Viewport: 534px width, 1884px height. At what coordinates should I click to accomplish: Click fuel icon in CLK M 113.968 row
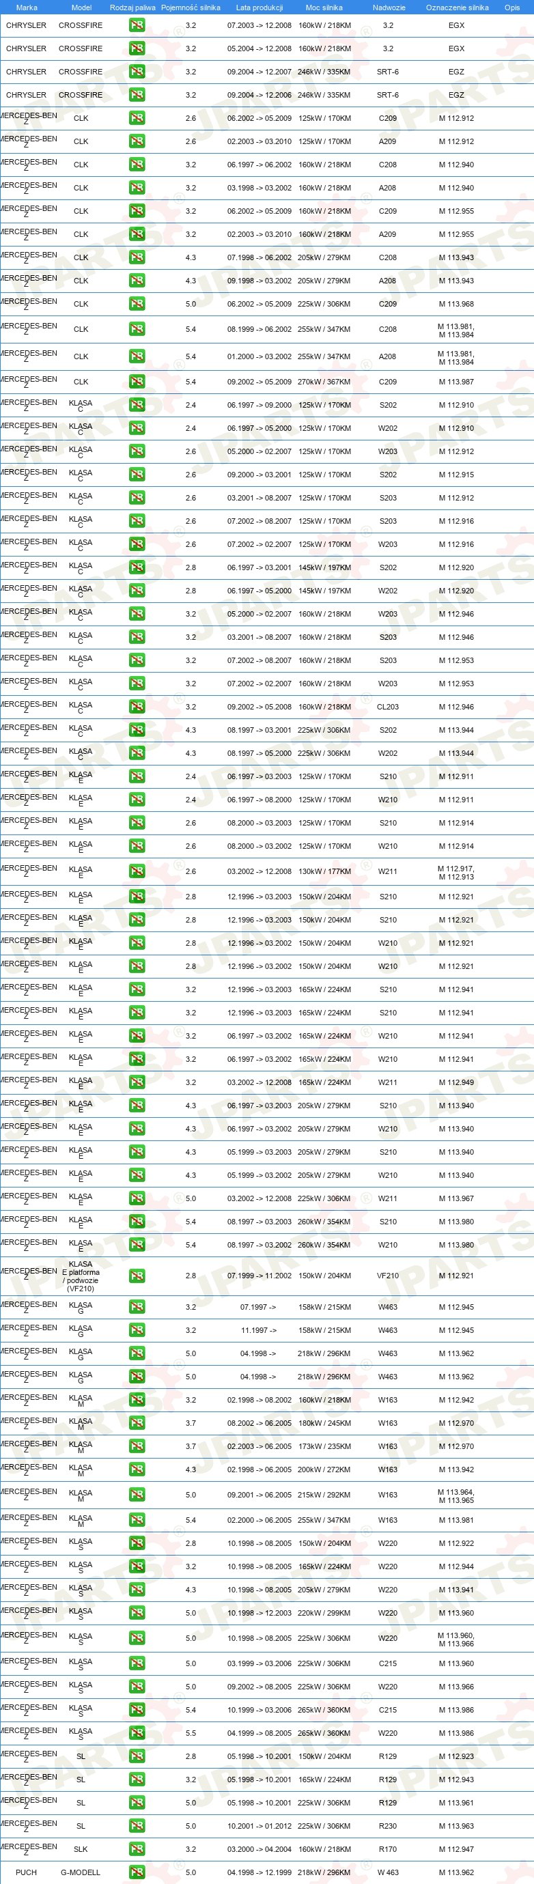137,303
